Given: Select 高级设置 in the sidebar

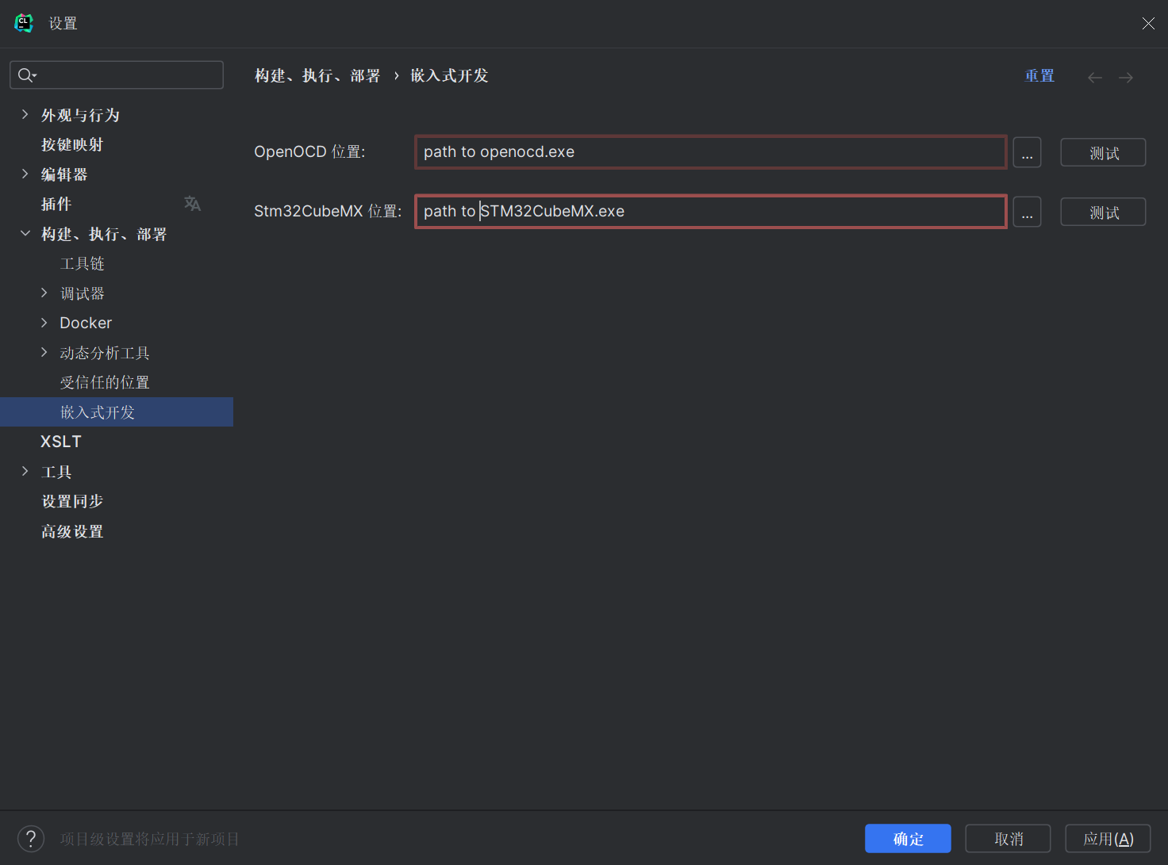Looking at the screenshot, I should 72,531.
